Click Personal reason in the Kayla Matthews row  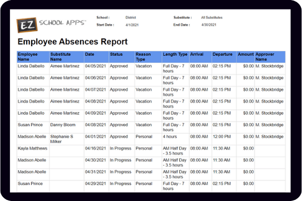click(144, 148)
